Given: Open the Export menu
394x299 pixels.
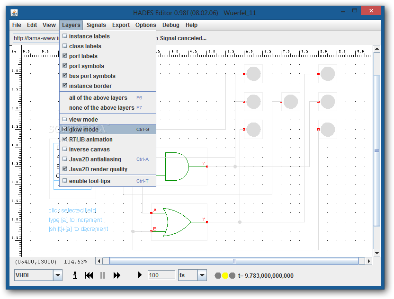Looking at the screenshot, I should pyautogui.click(x=121, y=25).
